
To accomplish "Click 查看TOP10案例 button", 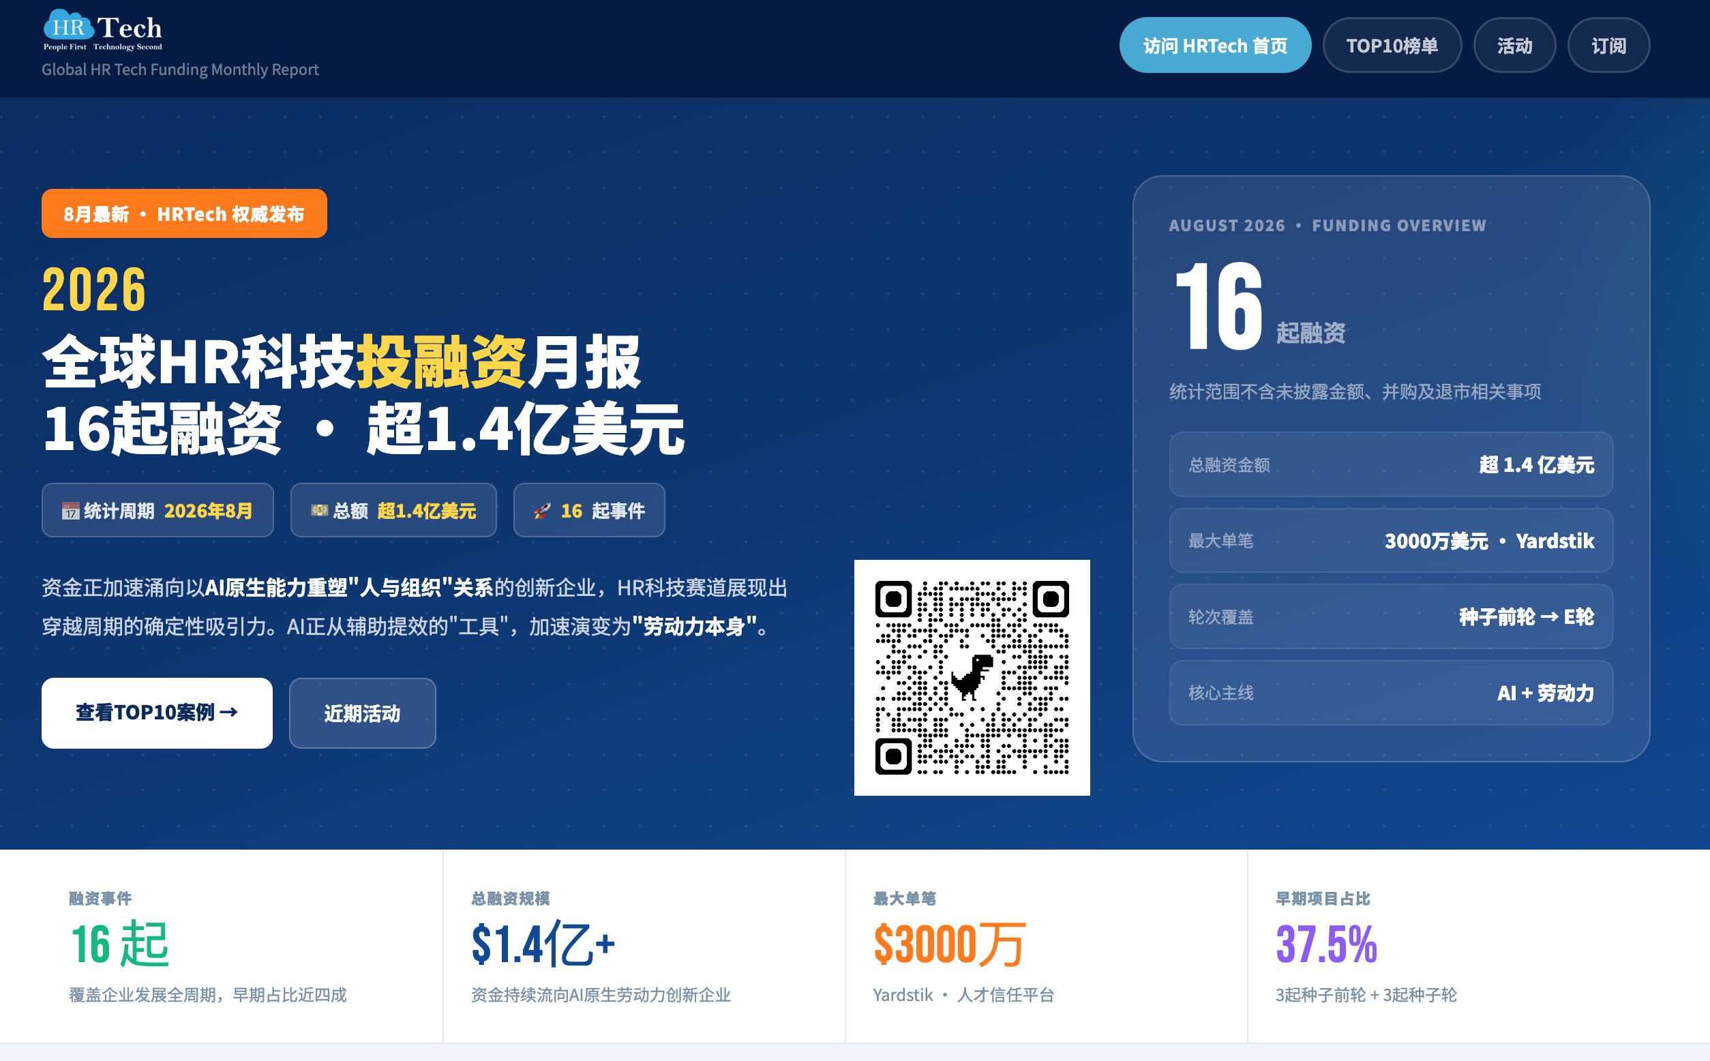I will 157,713.
